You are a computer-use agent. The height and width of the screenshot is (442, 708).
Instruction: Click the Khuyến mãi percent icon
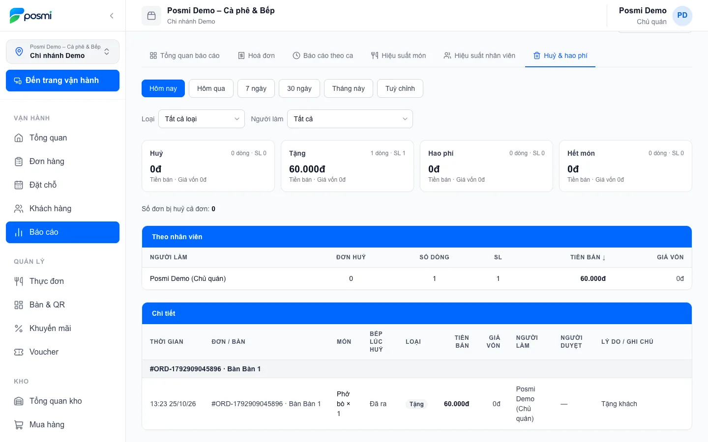tap(19, 329)
